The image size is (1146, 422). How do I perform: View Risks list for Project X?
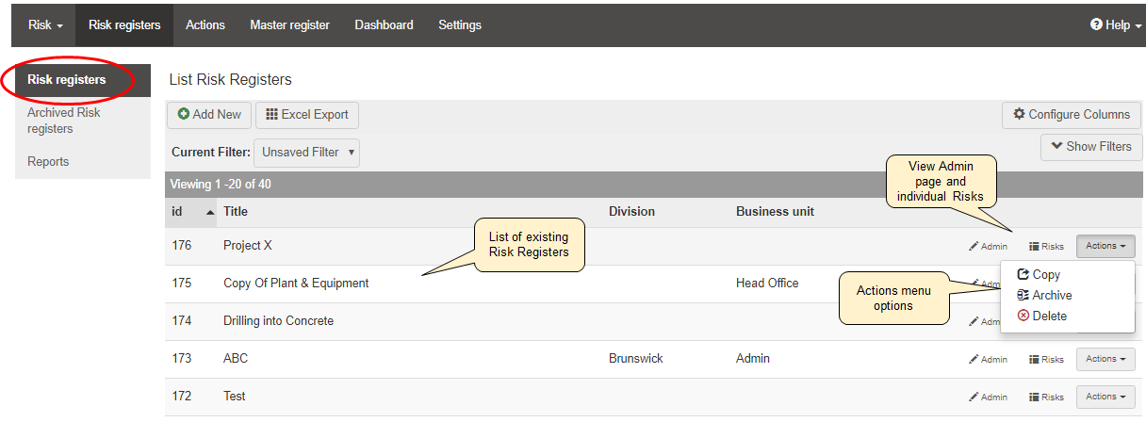click(x=1046, y=247)
